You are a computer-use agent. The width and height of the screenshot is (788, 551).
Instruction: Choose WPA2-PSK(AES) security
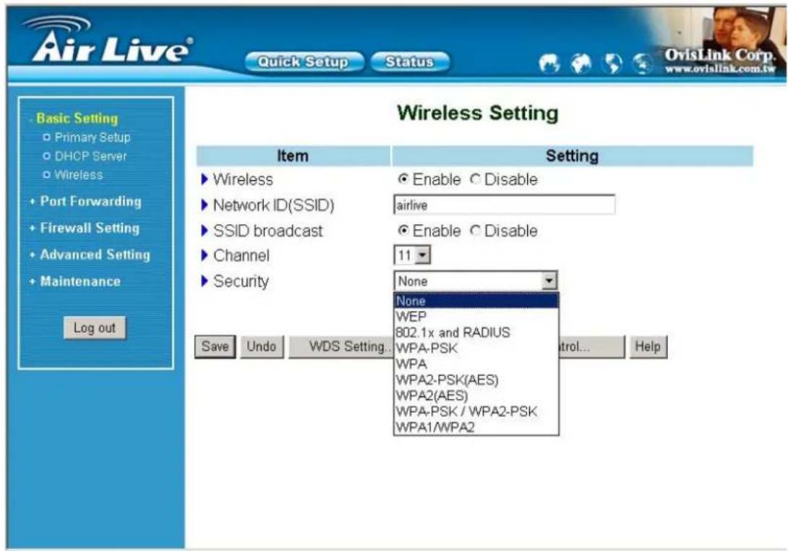476,380
